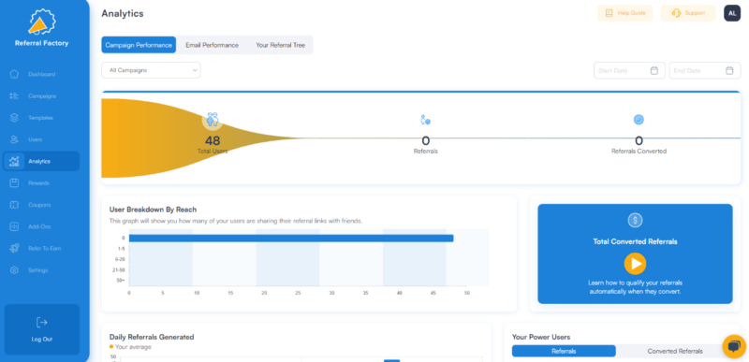Play the Total Converted Referrals video

635,264
